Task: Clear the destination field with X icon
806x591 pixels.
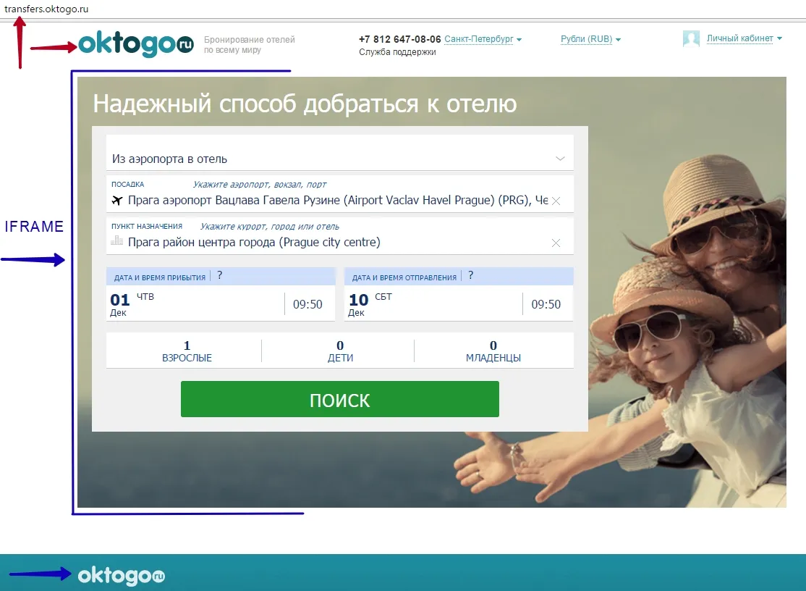Action: click(x=556, y=243)
